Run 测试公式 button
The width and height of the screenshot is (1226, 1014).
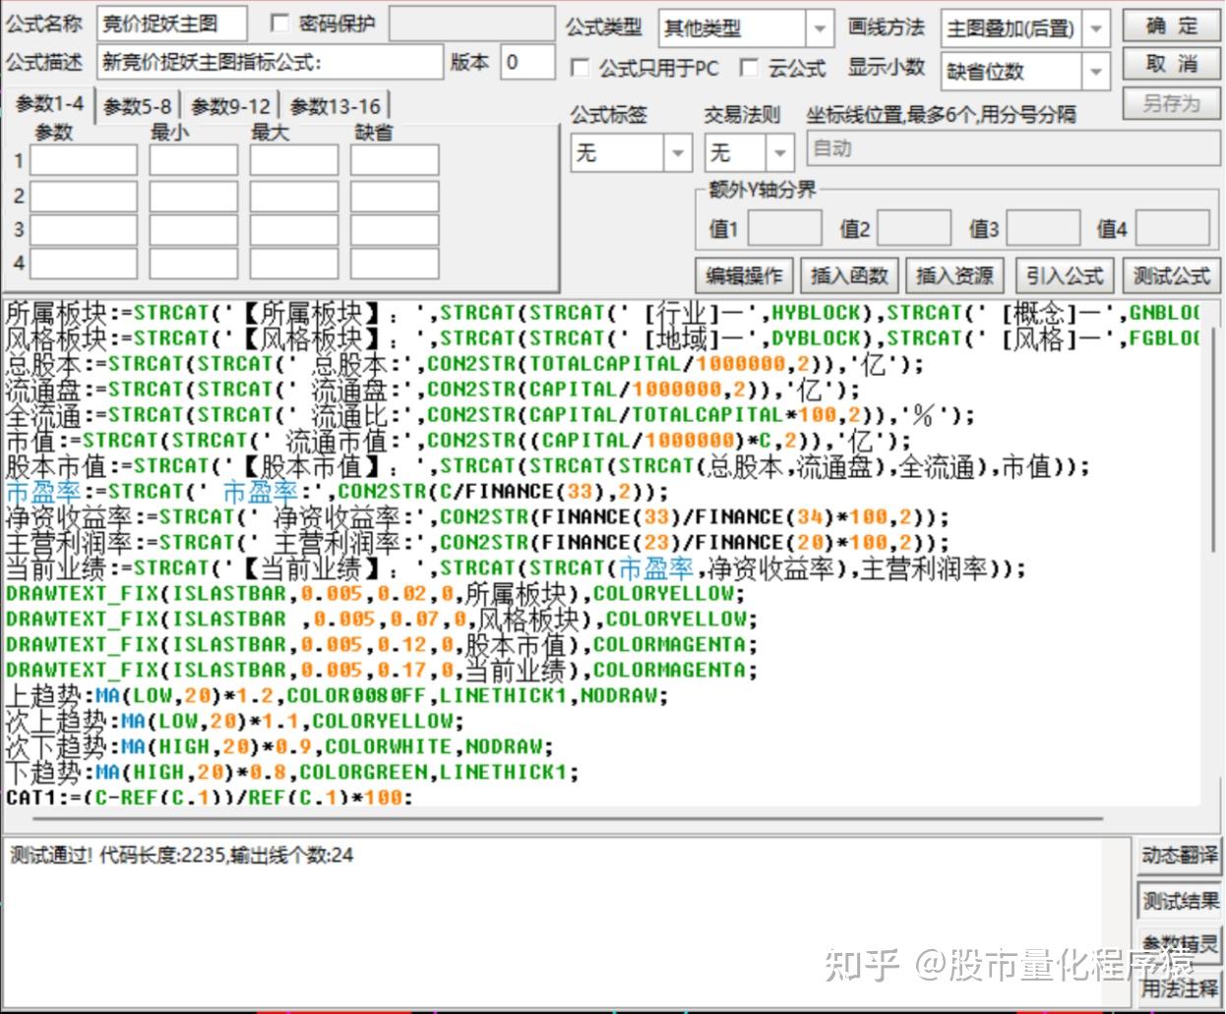1171,276
